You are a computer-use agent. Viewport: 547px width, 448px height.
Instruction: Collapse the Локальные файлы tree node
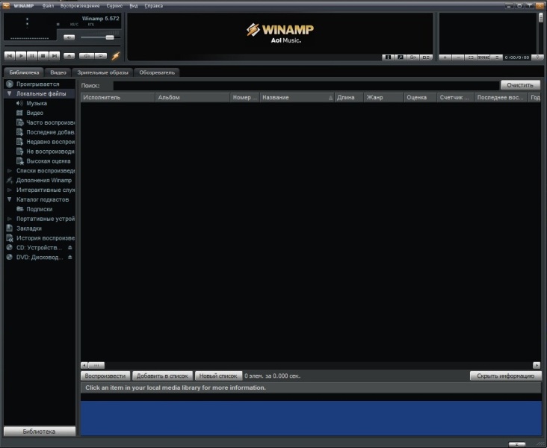[9, 94]
